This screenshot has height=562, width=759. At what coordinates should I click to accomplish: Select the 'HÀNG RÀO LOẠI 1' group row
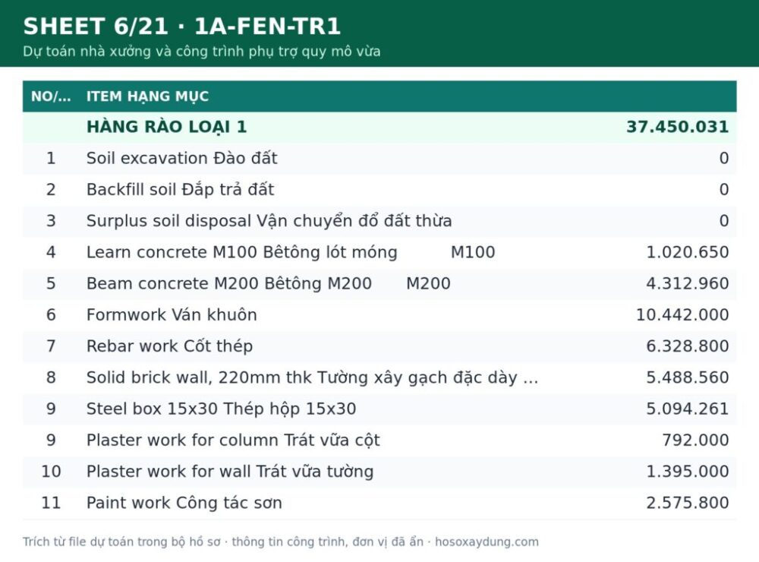point(379,127)
